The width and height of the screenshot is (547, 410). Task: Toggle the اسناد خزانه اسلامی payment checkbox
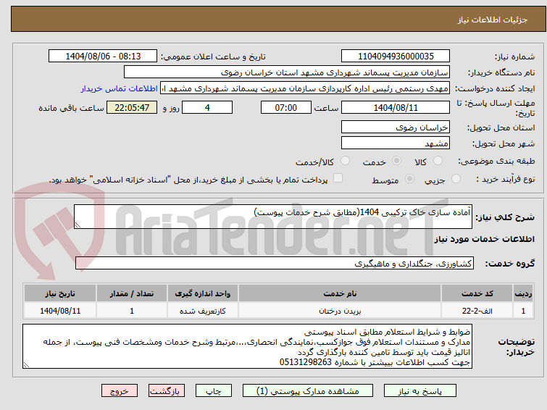(338, 178)
